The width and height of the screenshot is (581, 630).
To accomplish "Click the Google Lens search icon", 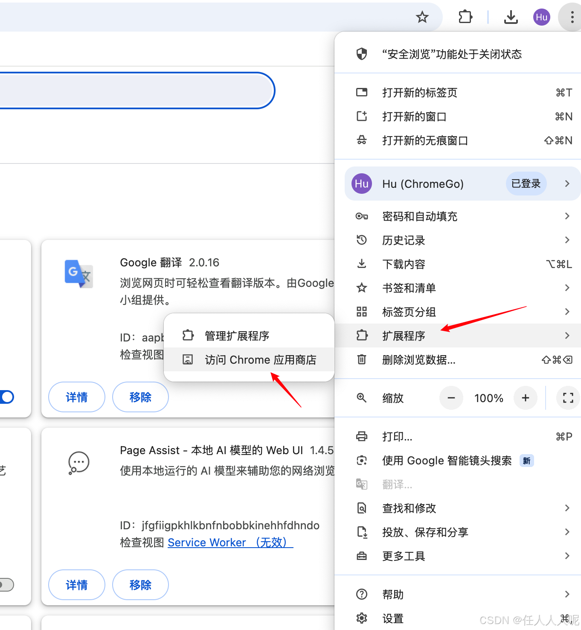I will point(362,460).
